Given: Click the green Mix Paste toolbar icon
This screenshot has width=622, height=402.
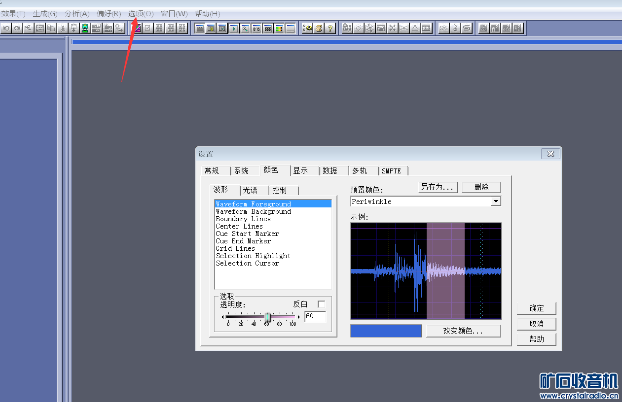Looking at the screenshot, I should pyautogui.click(x=85, y=28).
